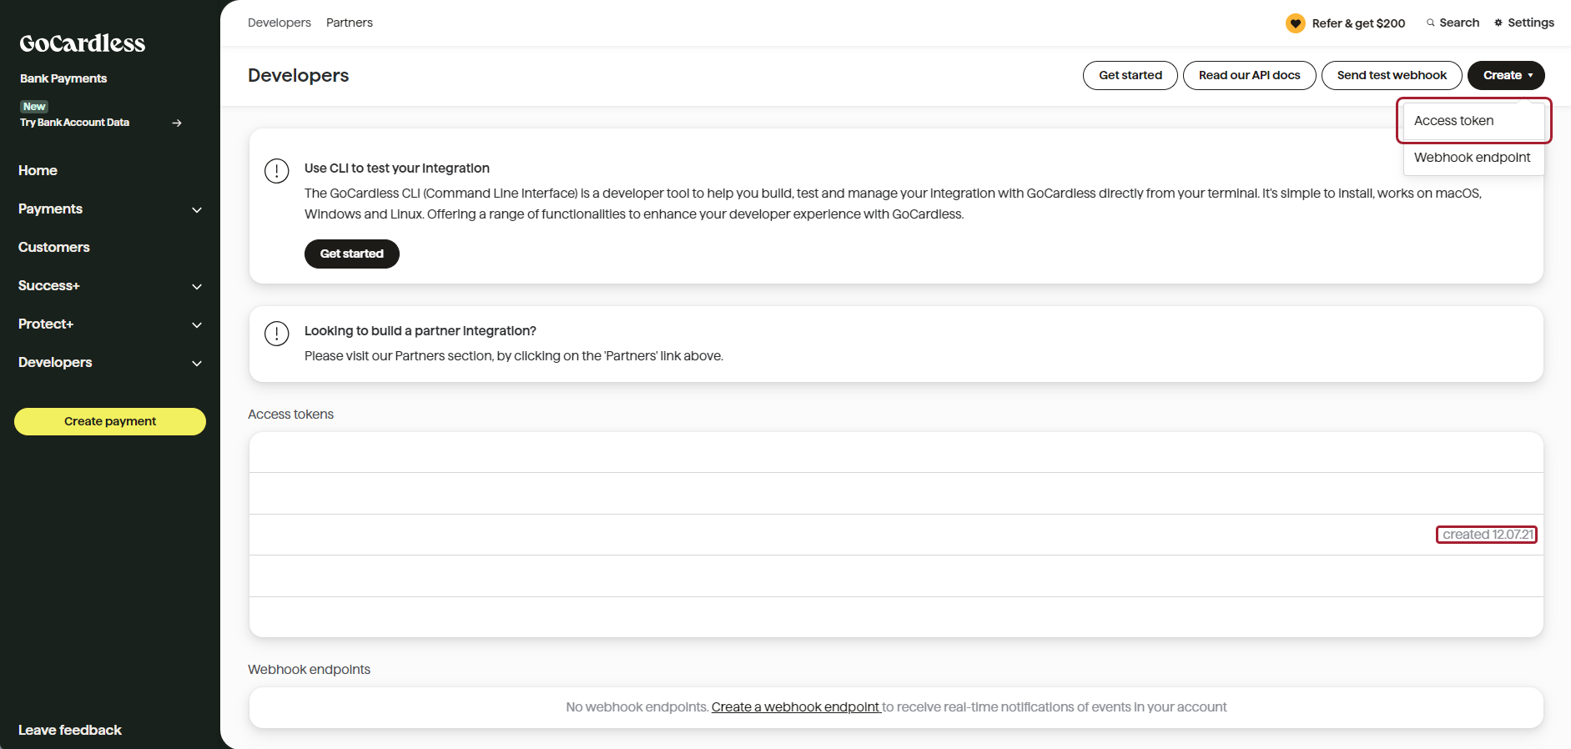Expand the Protect+ sidebar menu

click(x=197, y=324)
